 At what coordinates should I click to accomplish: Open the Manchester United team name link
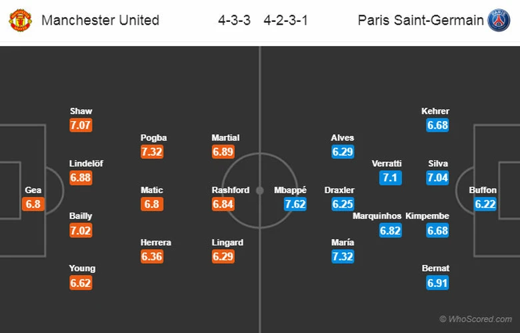(100, 20)
